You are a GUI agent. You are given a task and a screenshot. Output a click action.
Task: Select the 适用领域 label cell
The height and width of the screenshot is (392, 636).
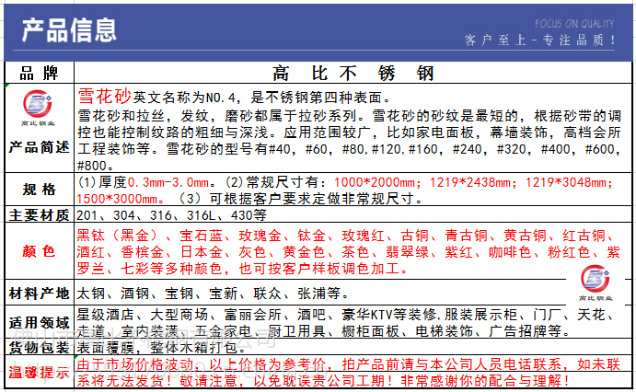(x=40, y=323)
